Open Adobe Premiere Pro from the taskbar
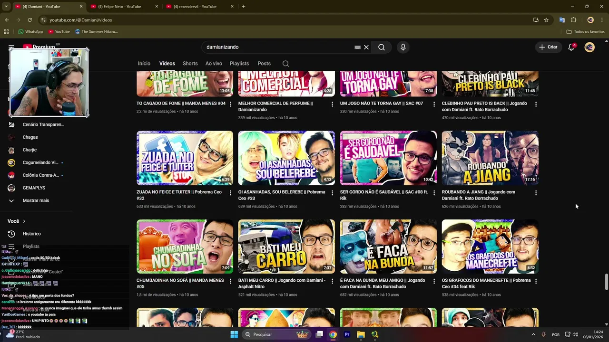The image size is (609, 342). coord(347,334)
